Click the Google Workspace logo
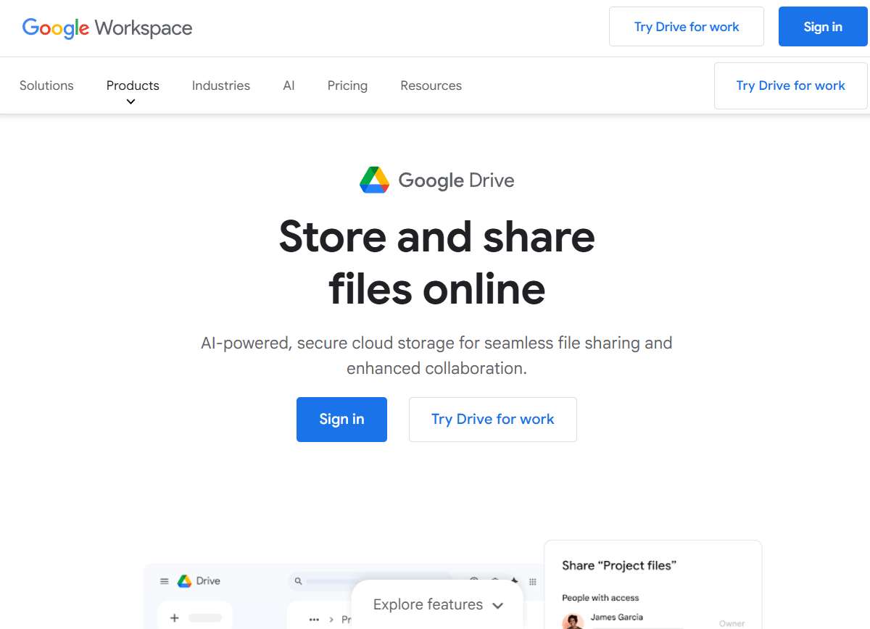The height and width of the screenshot is (629, 870). (x=107, y=28)
